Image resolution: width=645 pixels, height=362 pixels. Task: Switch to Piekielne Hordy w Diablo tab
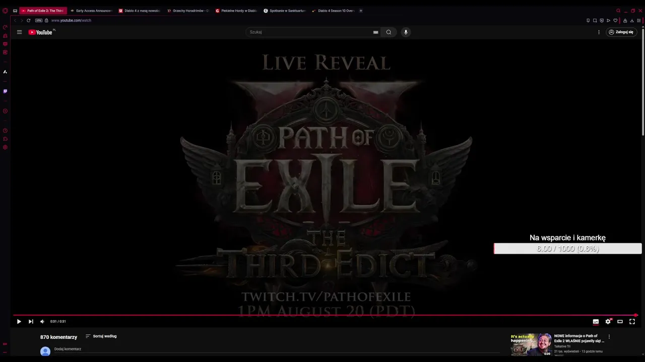(x=236, y=11)
